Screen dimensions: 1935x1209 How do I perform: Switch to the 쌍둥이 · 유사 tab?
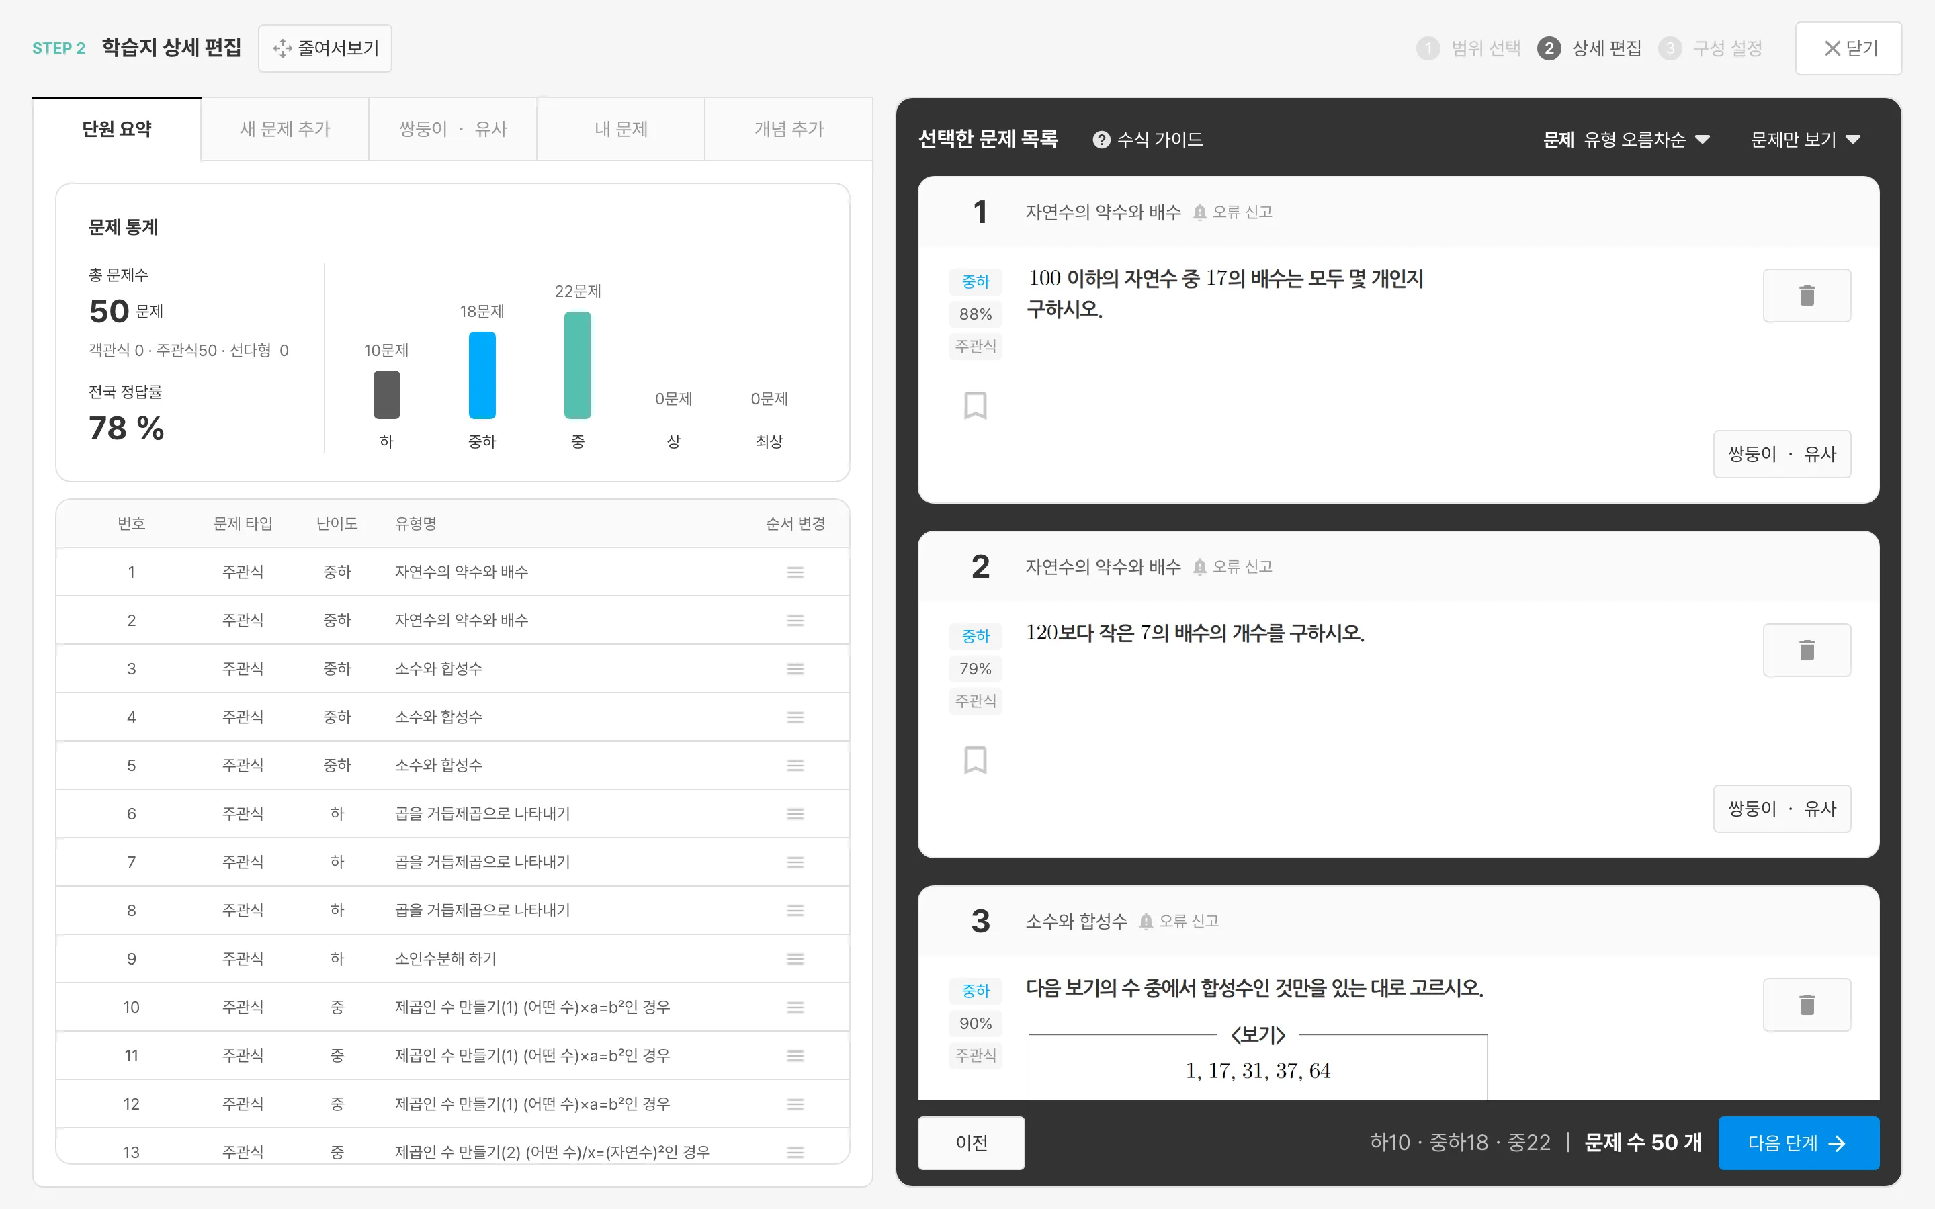453,129
